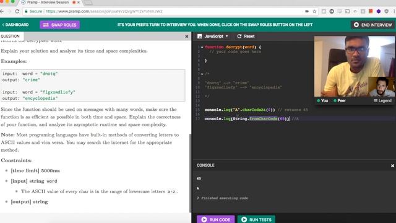Go back with the browser back arrow
Image resolution: width=396 pixels, height=223 pixels.
click(x=2, y=11)
